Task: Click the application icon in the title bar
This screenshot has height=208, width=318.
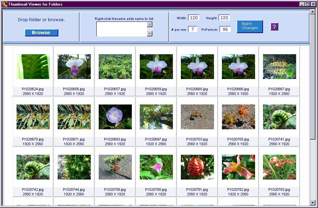Action: click(x=4, y=4)
